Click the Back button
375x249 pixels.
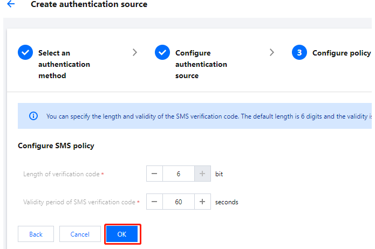pos(36,234)
